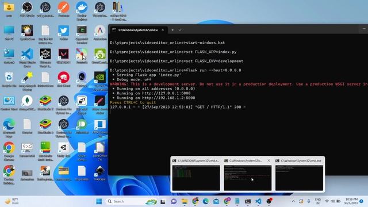Open Task View from the taskbar

163,201
